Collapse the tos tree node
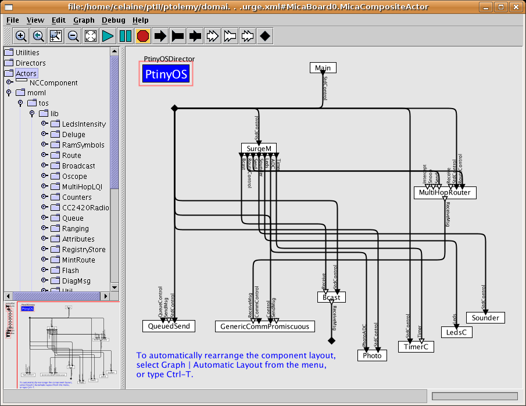The image size is (526, 406). coord(20,103)
